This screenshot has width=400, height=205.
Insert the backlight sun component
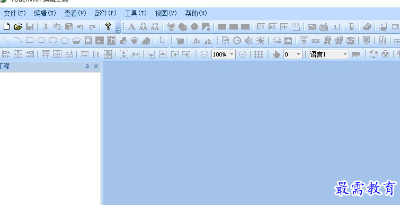coord(261,41)
